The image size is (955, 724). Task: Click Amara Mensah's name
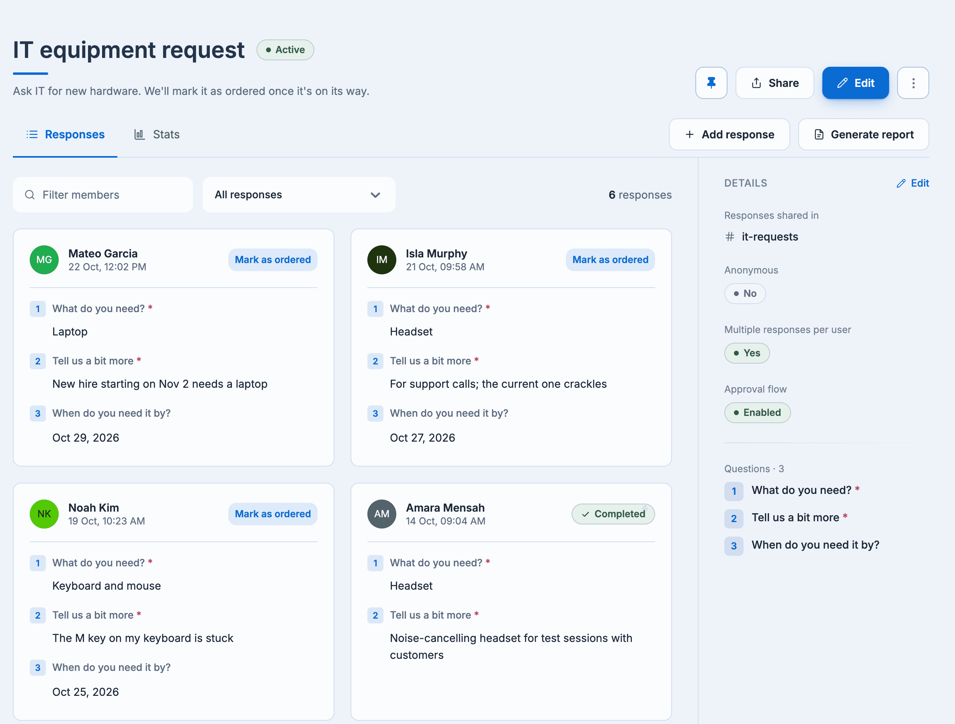(445, 508)
